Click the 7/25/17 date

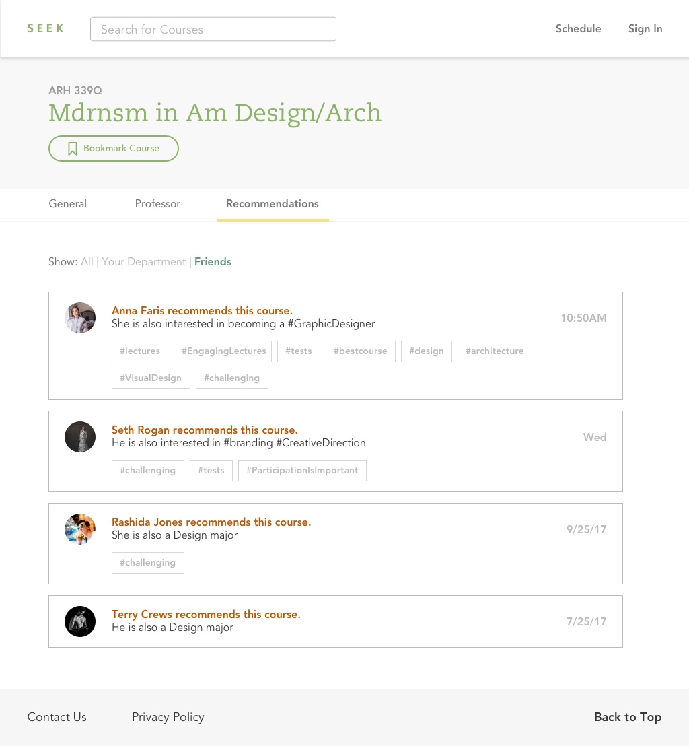point(586,621)
